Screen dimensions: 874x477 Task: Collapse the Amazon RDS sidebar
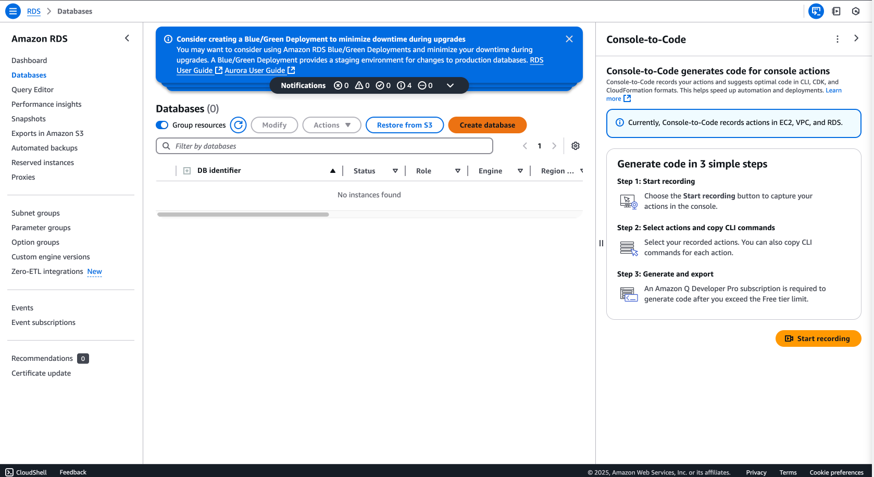pos(127,38)
